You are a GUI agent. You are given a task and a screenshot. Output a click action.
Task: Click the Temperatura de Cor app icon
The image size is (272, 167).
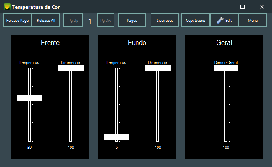(7, 7)
